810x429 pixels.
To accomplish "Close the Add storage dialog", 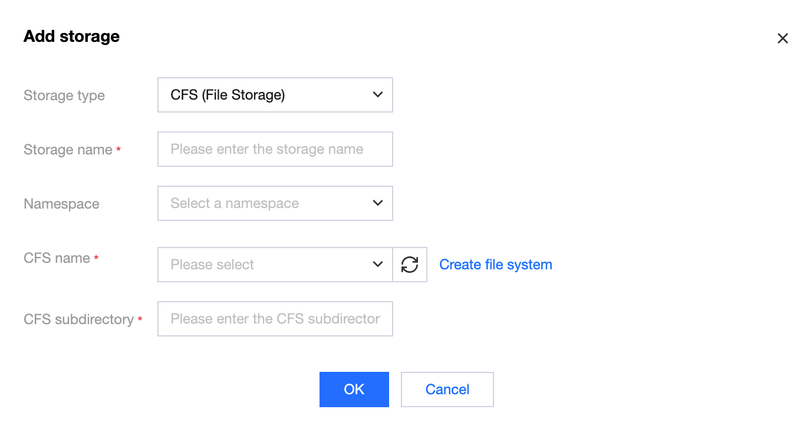I will tap(782, 38).
